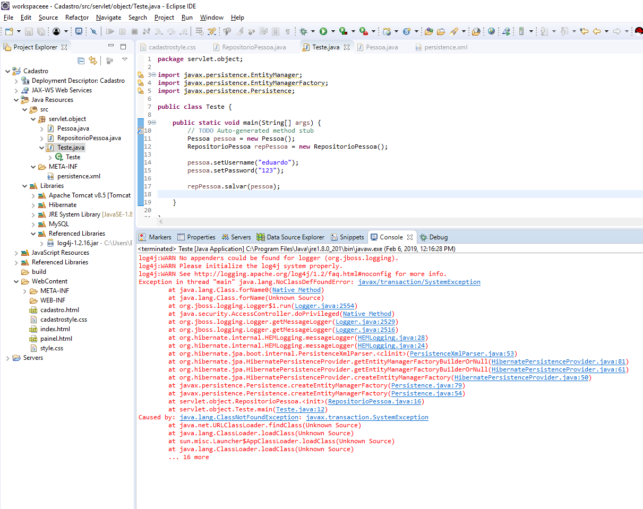The width and height of the screenshot is (643, 509).
Task: Click the green bug Debug icon
Action: click(x=303, y=31)
